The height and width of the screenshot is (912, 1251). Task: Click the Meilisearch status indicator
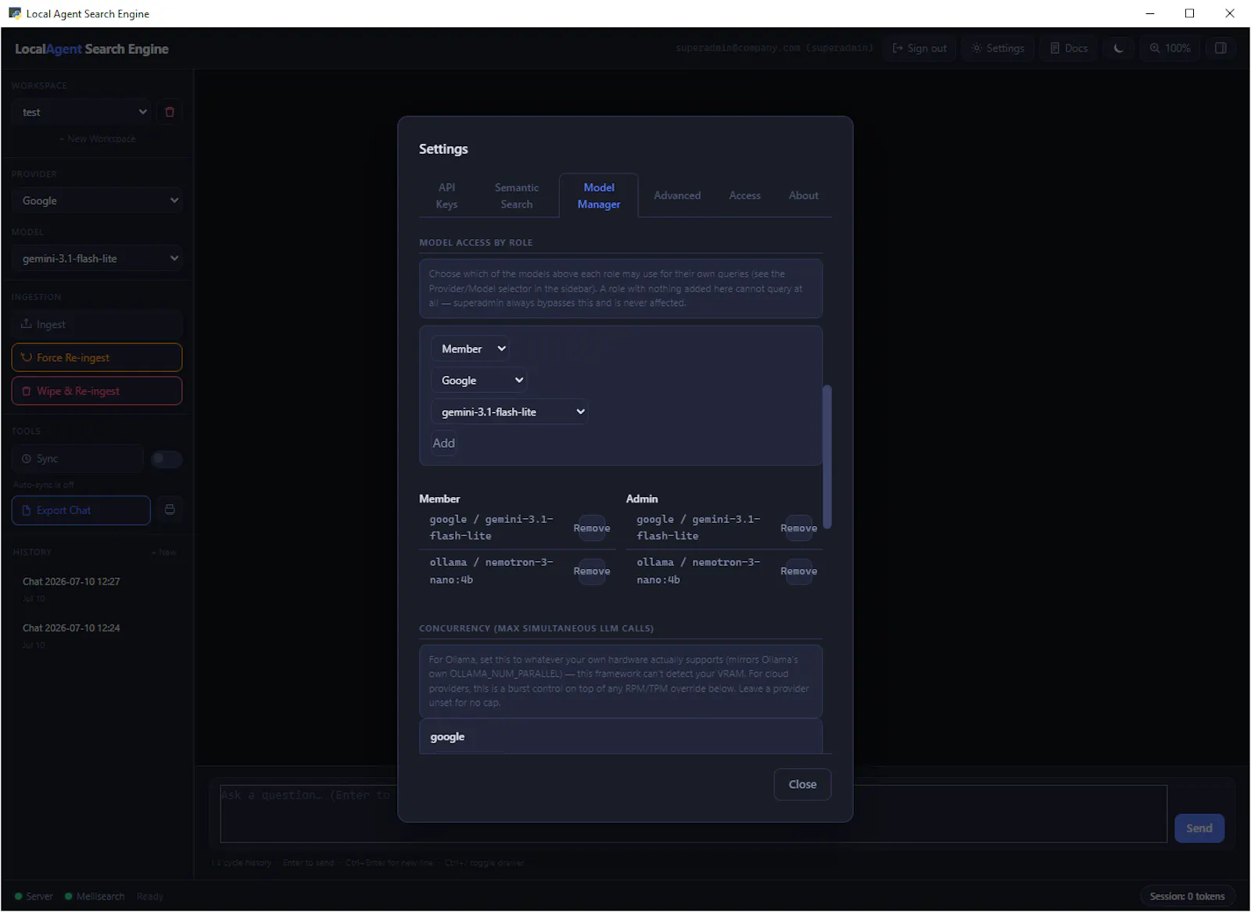point(95,897)
